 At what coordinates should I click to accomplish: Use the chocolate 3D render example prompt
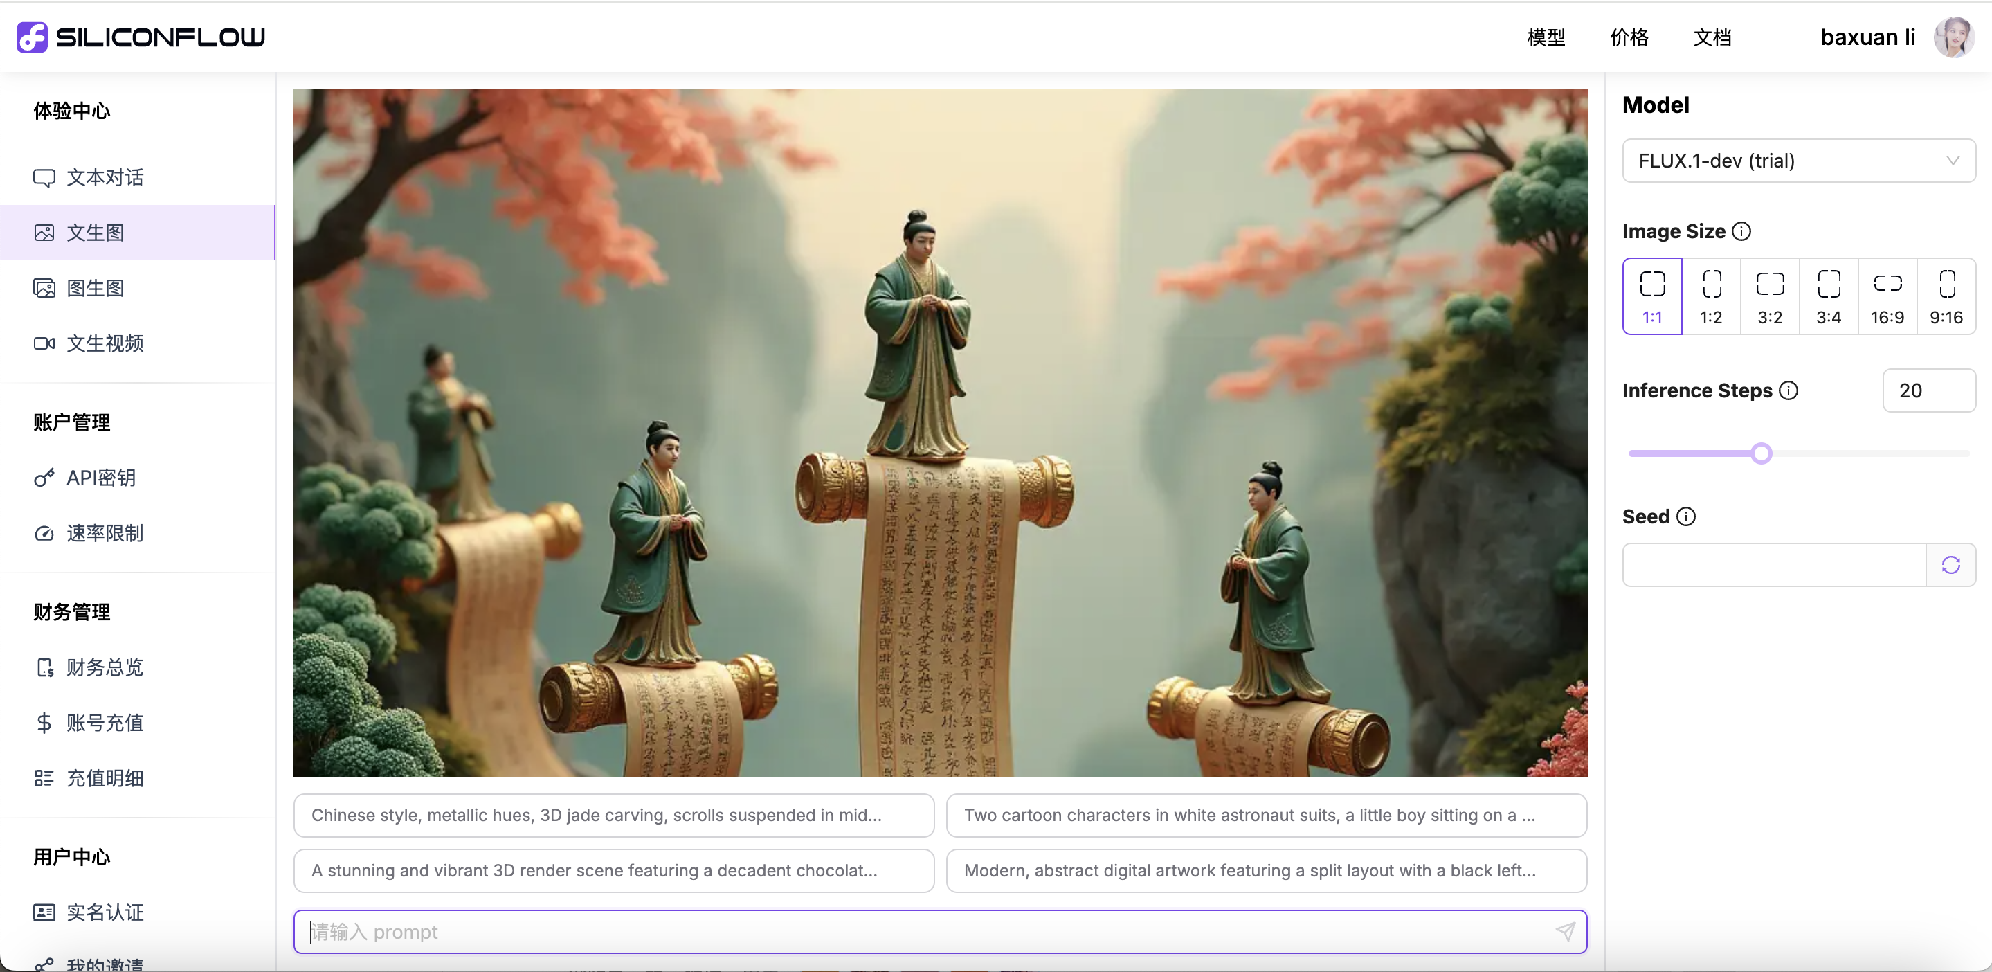coord(613,871)
